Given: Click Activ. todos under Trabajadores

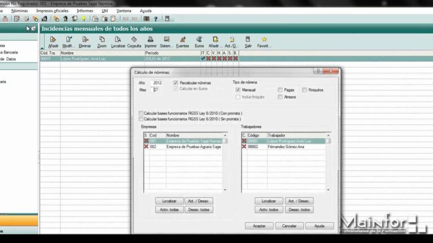Looking at the screenshot, I should pos(269,210).
